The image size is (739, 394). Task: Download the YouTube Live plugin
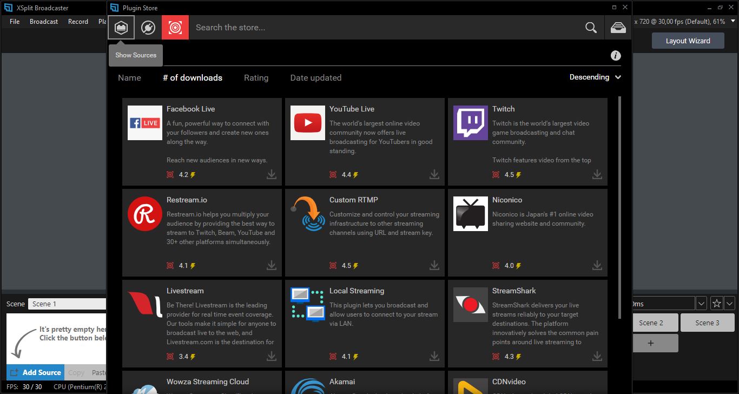pos(434,174)
